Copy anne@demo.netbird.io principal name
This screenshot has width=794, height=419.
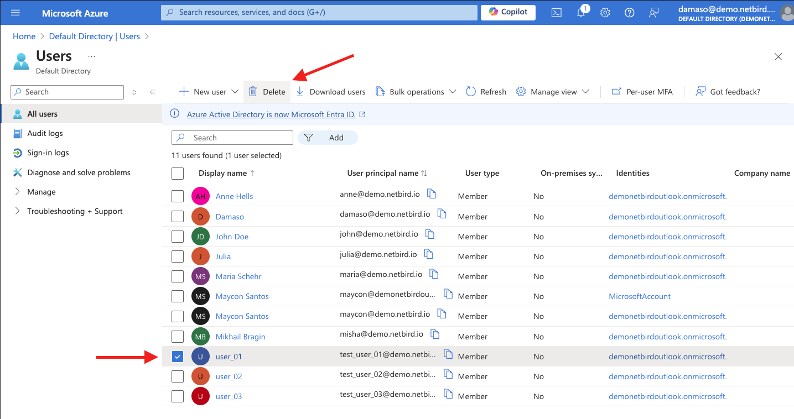[x=432, y=194]
